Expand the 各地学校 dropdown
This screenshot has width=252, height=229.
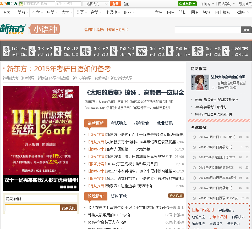coord(187,4)
